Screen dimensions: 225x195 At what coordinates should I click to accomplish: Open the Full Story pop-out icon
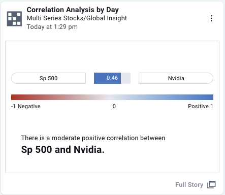[x=211, y=184]
